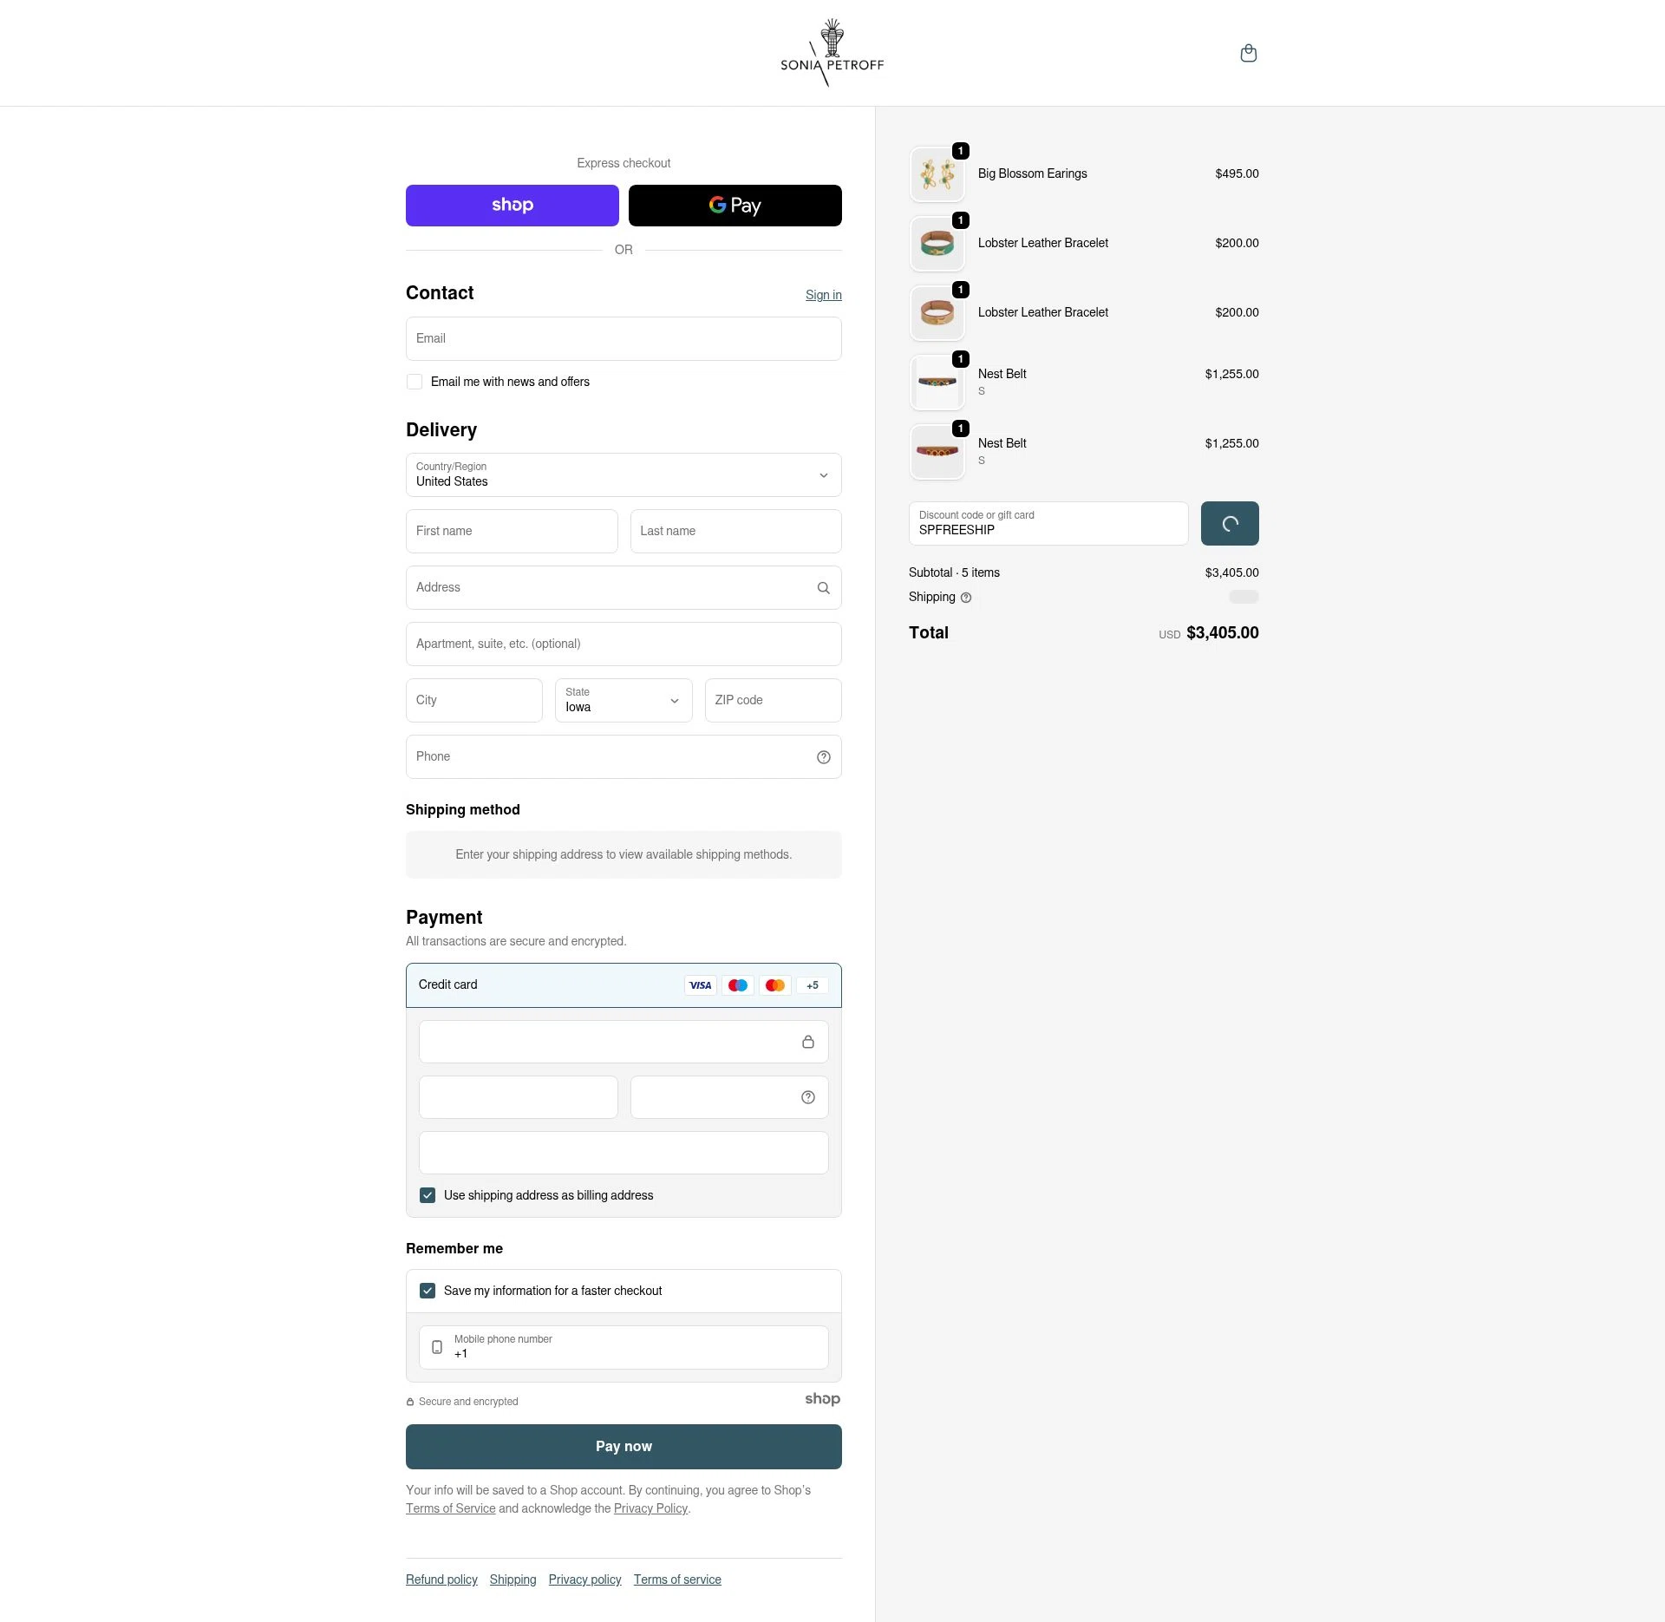Viewport: 1665px width, 1622px height.
Task: Disable Save my information for faster checkout
Action: 427,1291
